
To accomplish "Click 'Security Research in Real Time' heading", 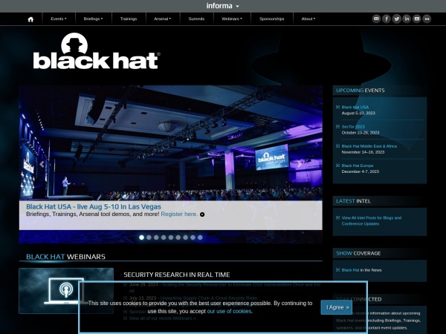I will tap(177, 275).
